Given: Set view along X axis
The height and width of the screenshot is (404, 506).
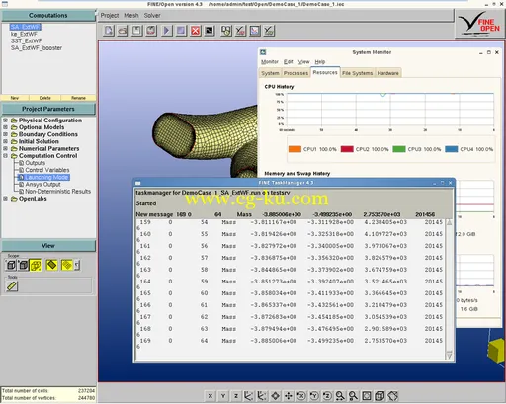Looking at the screenshot, I should tap(211, 396).
